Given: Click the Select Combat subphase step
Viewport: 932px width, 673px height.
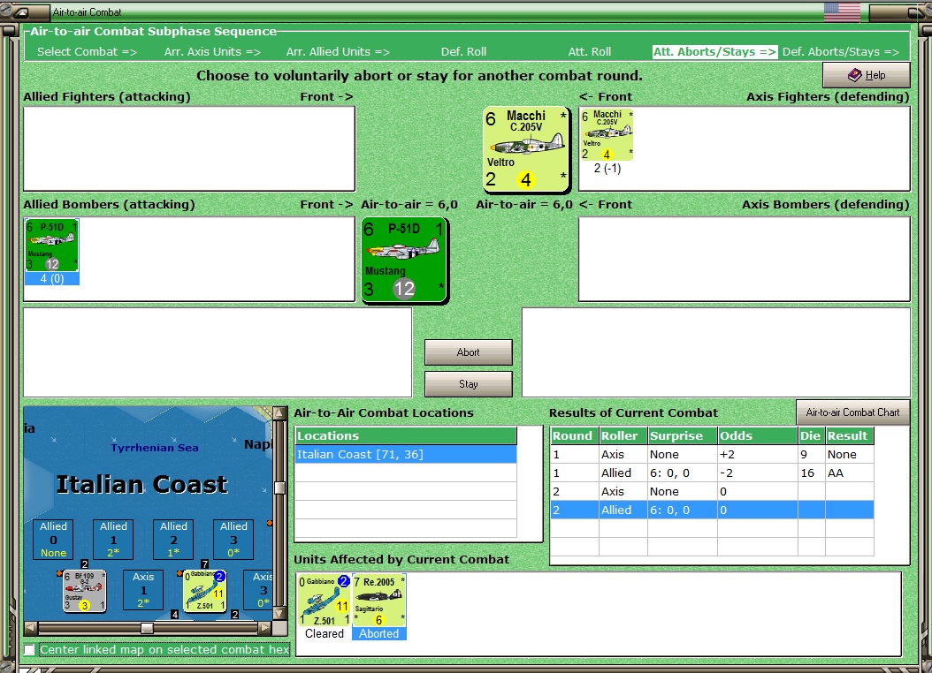Looking at the screenshot, I should click(87, 51).
